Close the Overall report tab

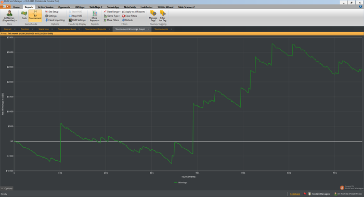(x=15, y=29)
